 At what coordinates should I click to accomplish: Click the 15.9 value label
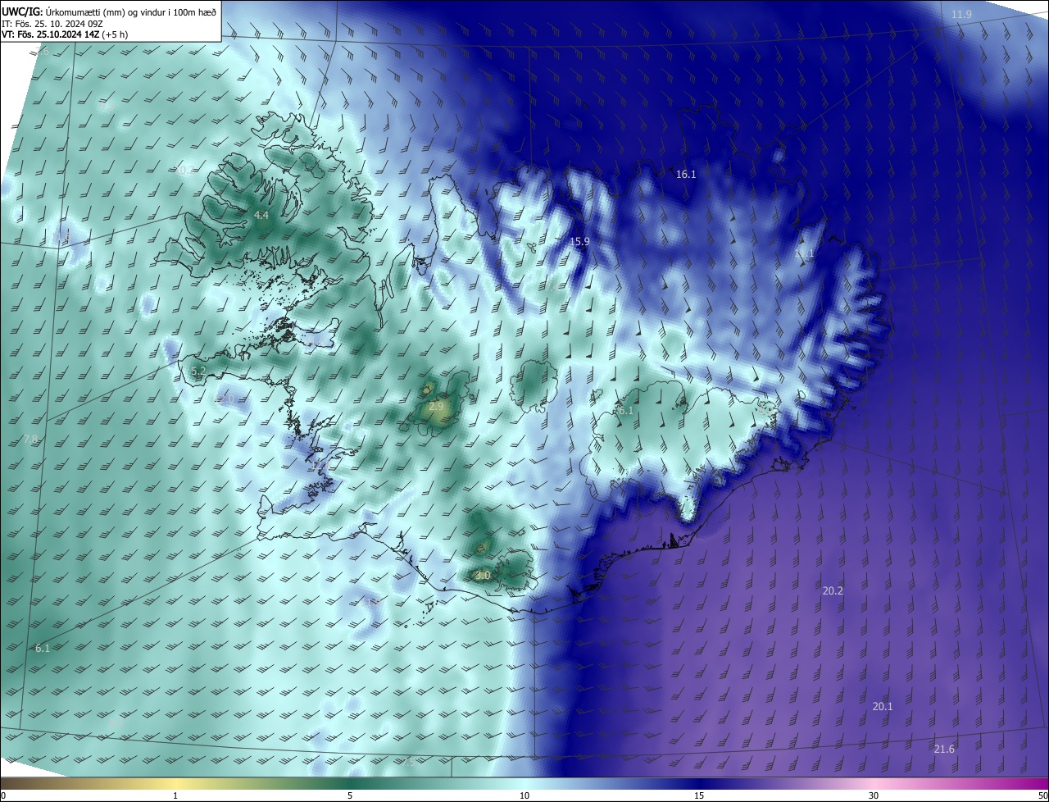coord(579,241)
